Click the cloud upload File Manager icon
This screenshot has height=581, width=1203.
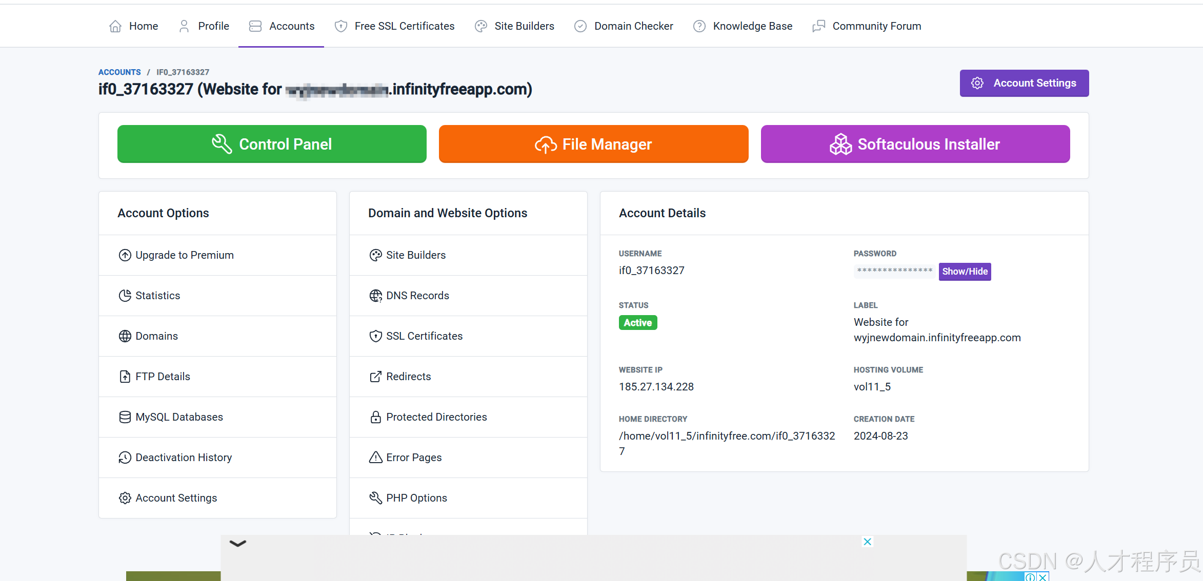[x=546, y=144]
